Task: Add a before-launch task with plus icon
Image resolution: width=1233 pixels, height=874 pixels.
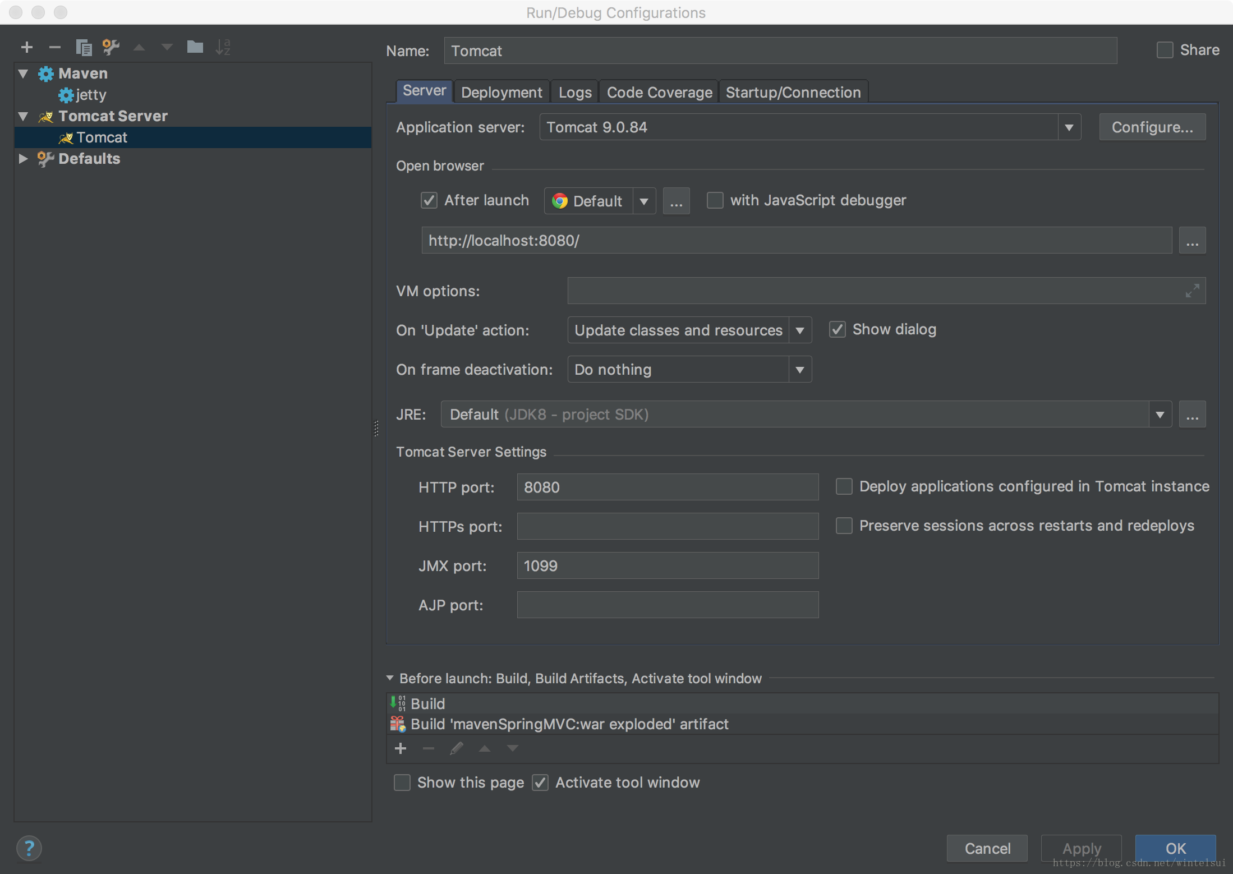Action: coord(401,748)
